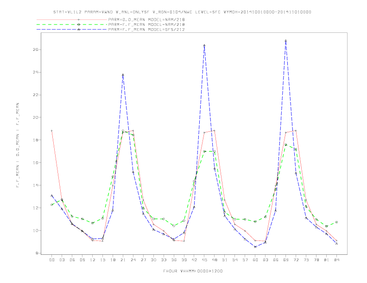
Task: Click the red solid legend line sample
Action: pyautogui.click(x=72, y=19)
